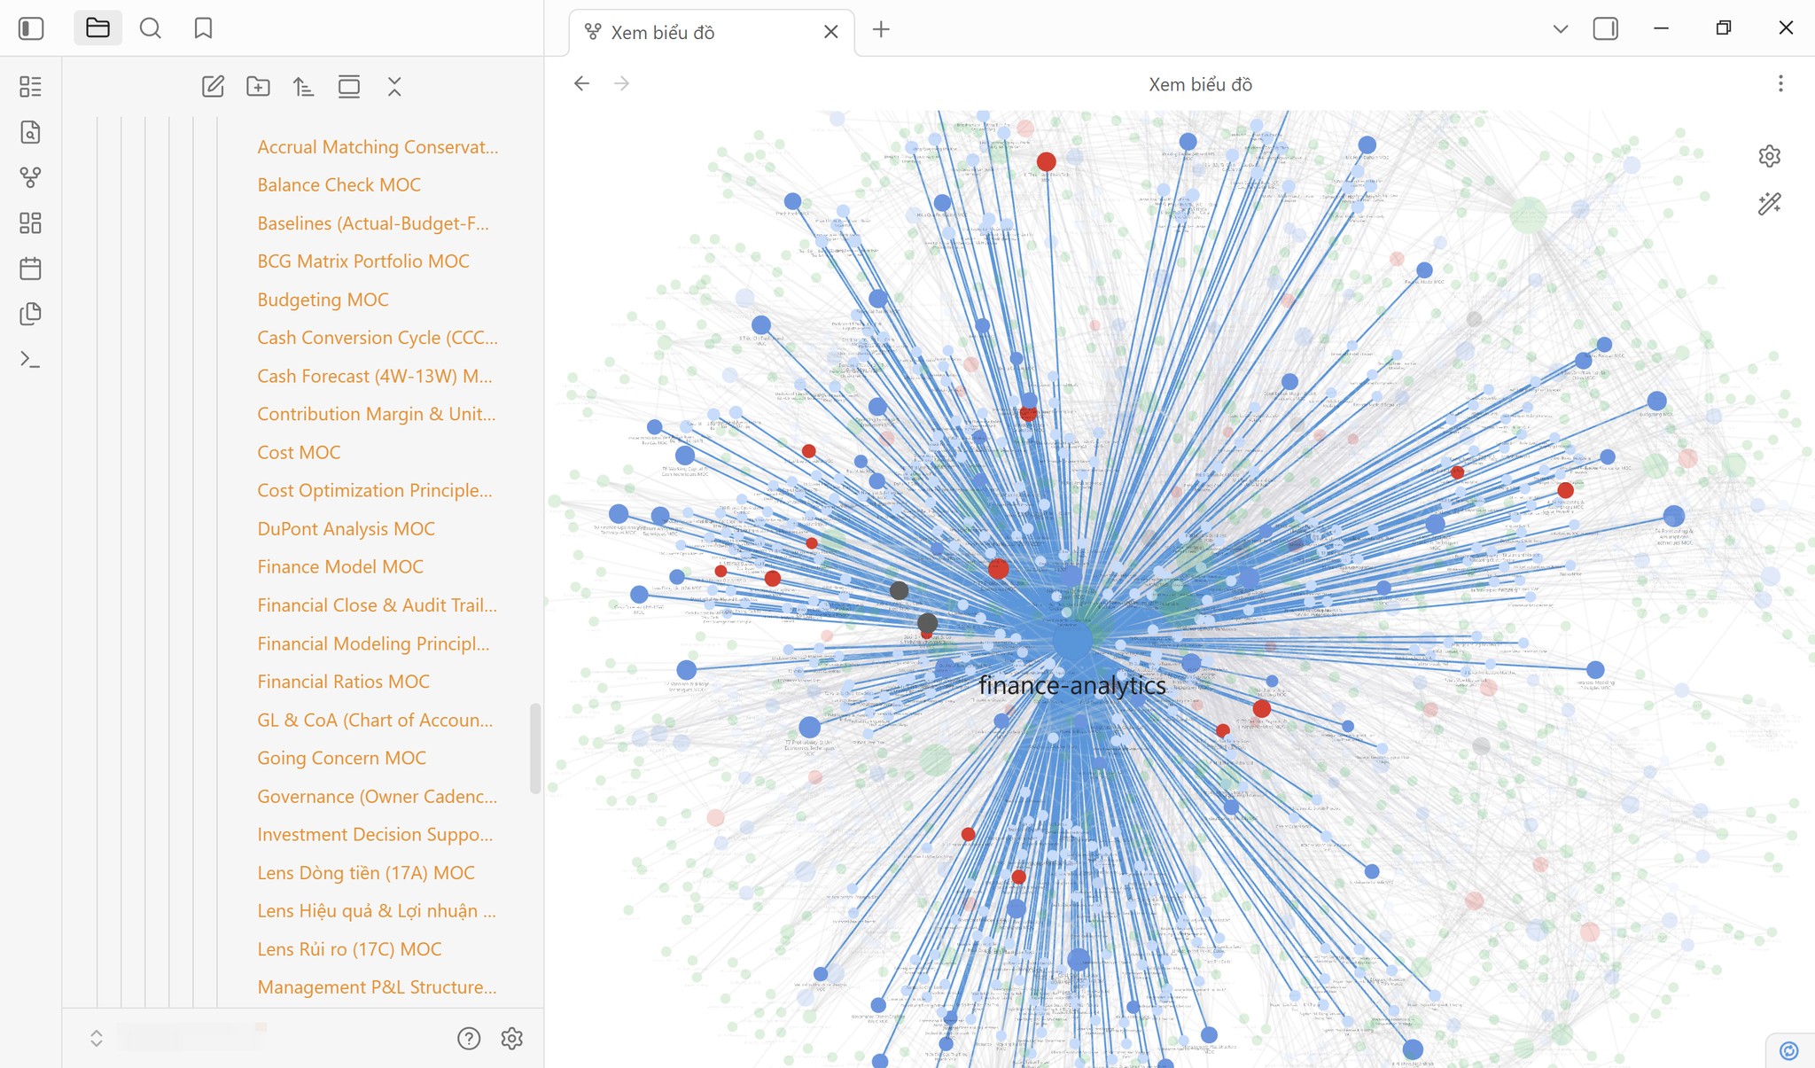
Task: Open more options menu for graph
Action: pyautogui.click(x=1780, y=83)
